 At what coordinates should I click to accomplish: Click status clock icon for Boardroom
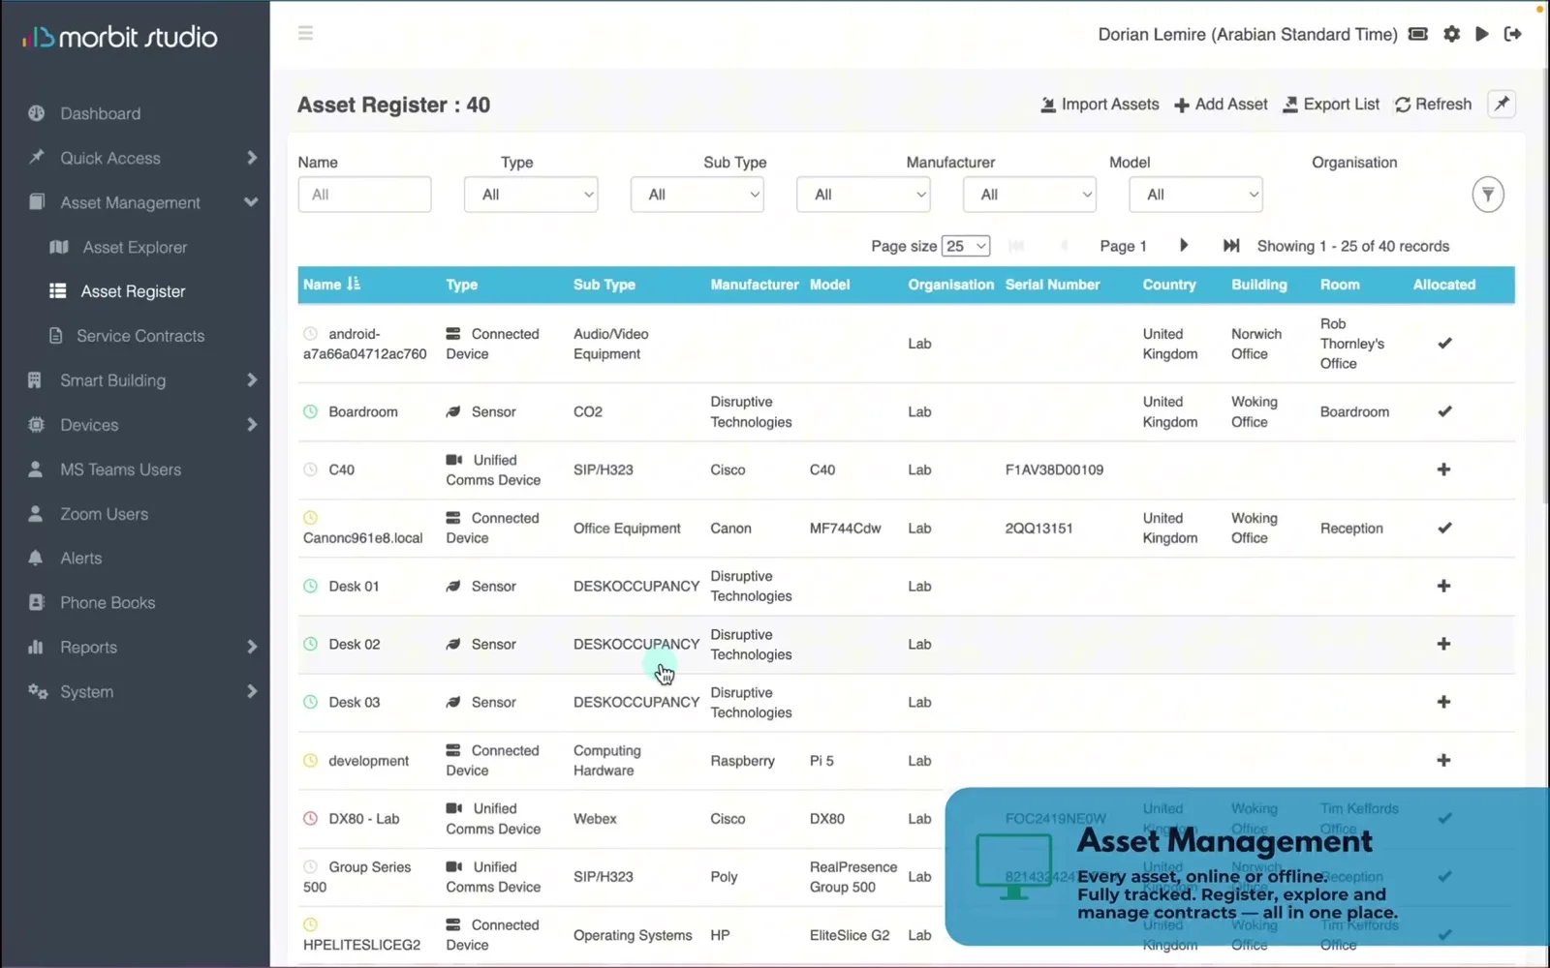pos(311,411)
